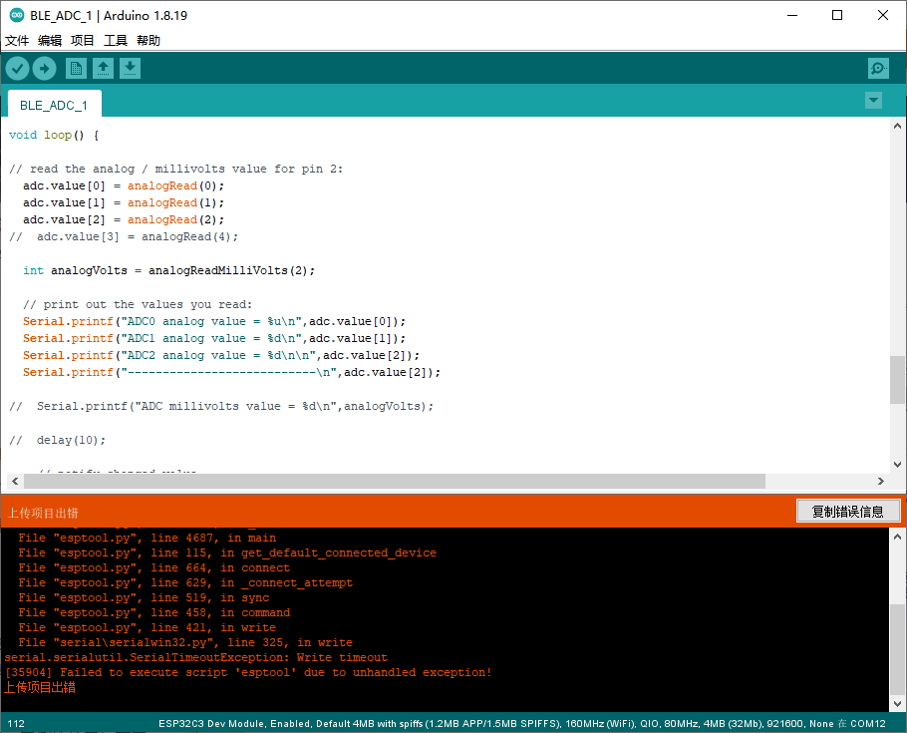This screenshot has width=907, height=733.
Task: Click the Upload sketch arrow icon
Action: pyautogui.click(x=45, y=69)
